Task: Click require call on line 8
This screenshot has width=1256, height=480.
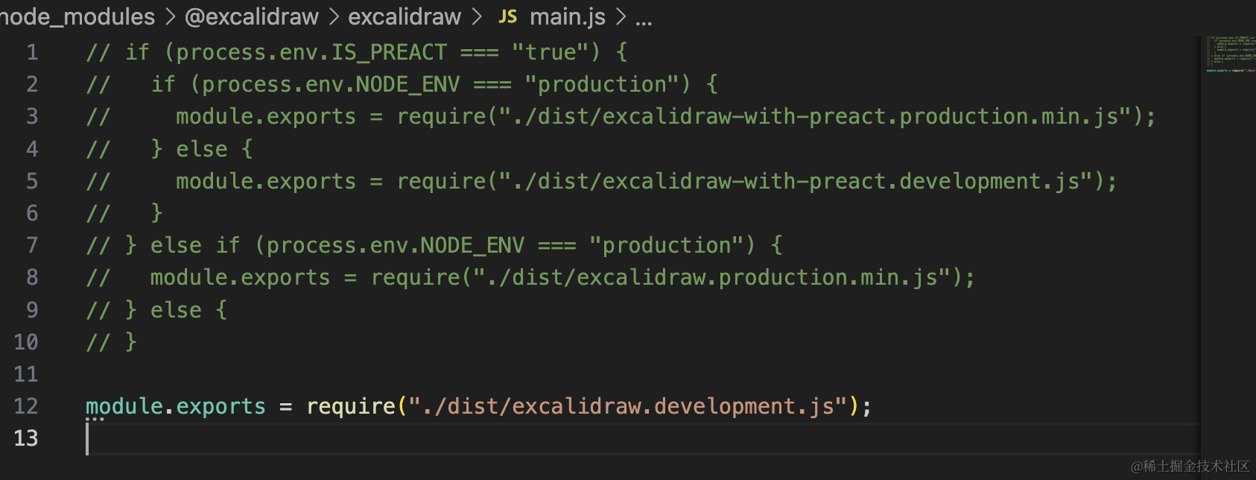Action: [416, 277]
